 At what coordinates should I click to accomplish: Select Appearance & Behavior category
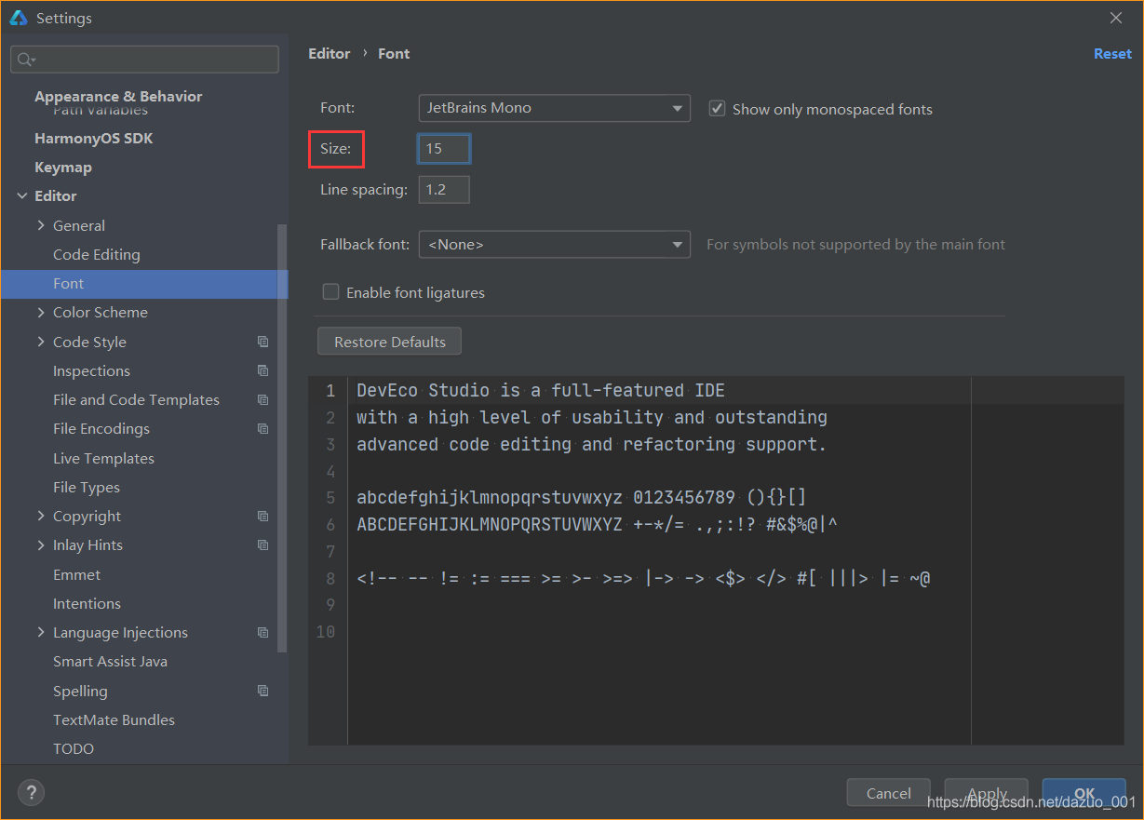pyautogui.click(x=118, y=96)
